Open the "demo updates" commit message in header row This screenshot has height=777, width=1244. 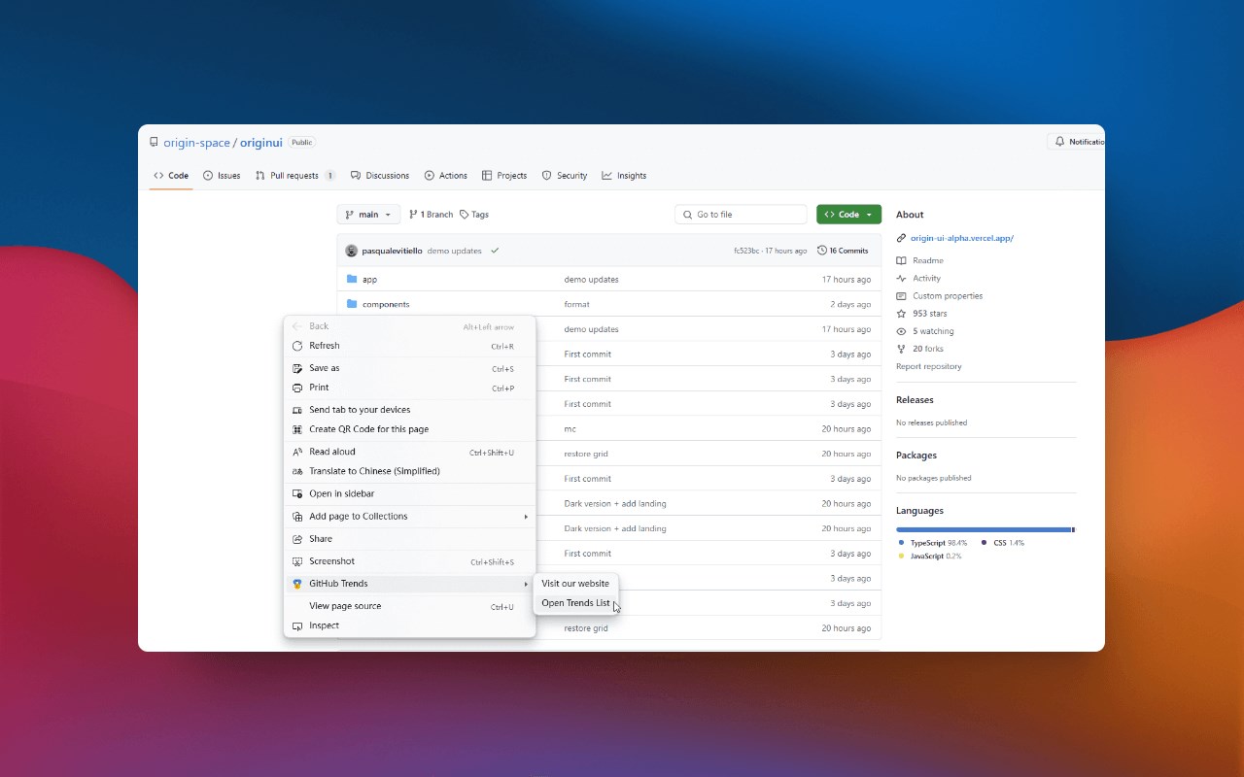[455, 251]
